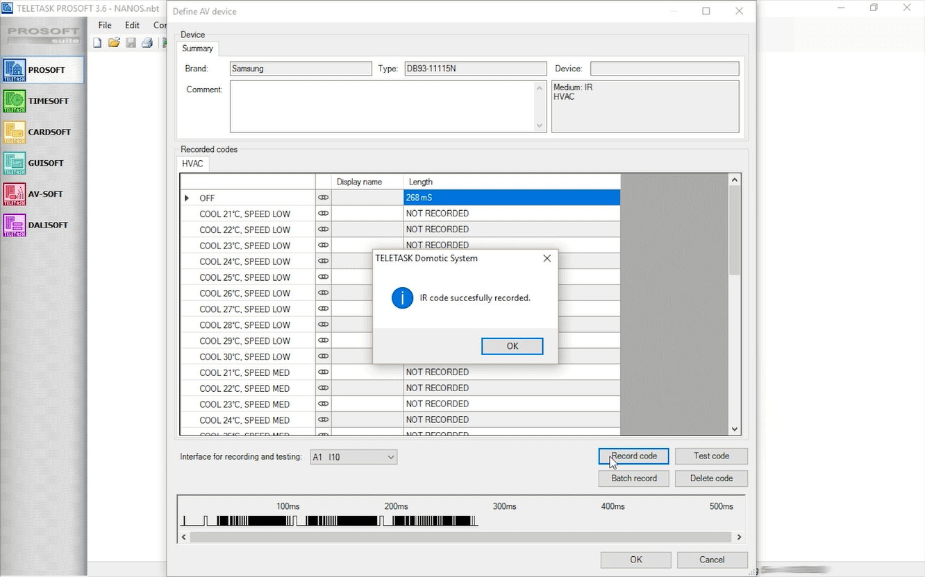Image resolution: width=925 pixels, height=577 pixels.
Task: Toggle eye icon for COOL 21°C, SPEED LOW
Action: (x=323, y=214)
